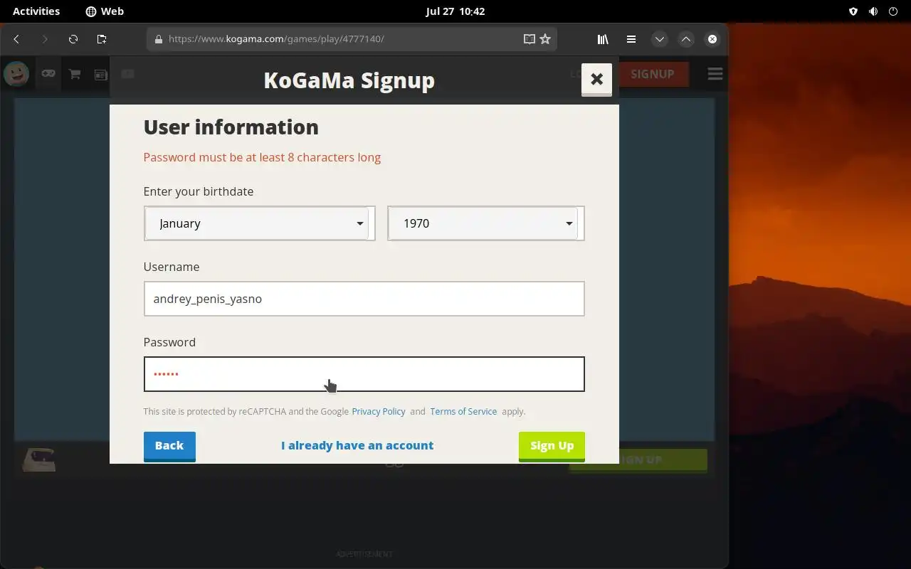Click the browser up-chevron button

click(686, 39)
